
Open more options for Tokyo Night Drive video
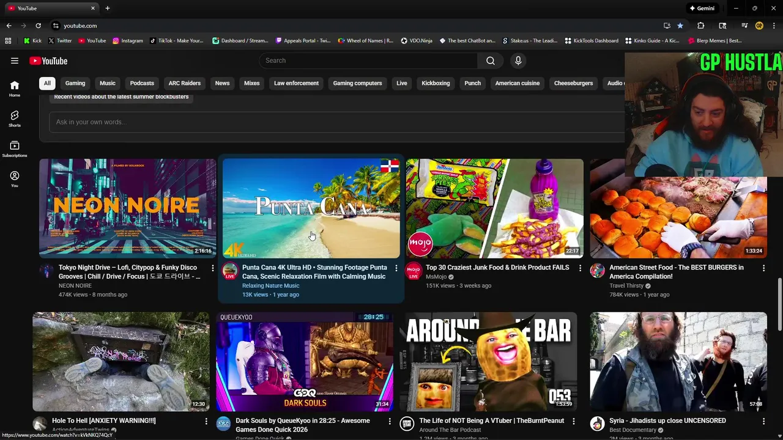coord(213,268)
